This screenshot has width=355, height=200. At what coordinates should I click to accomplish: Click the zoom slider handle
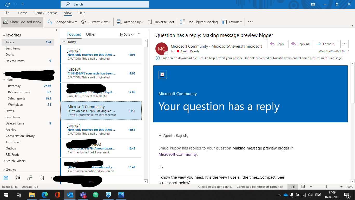(326, 187)
